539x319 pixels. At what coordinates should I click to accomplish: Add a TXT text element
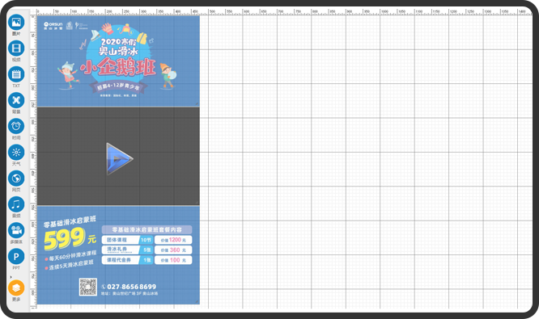(16, 74)
